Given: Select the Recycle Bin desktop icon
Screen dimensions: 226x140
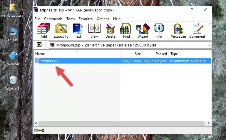Looking at the screenshot, I should pyautogui.click(x=13, y=83).
